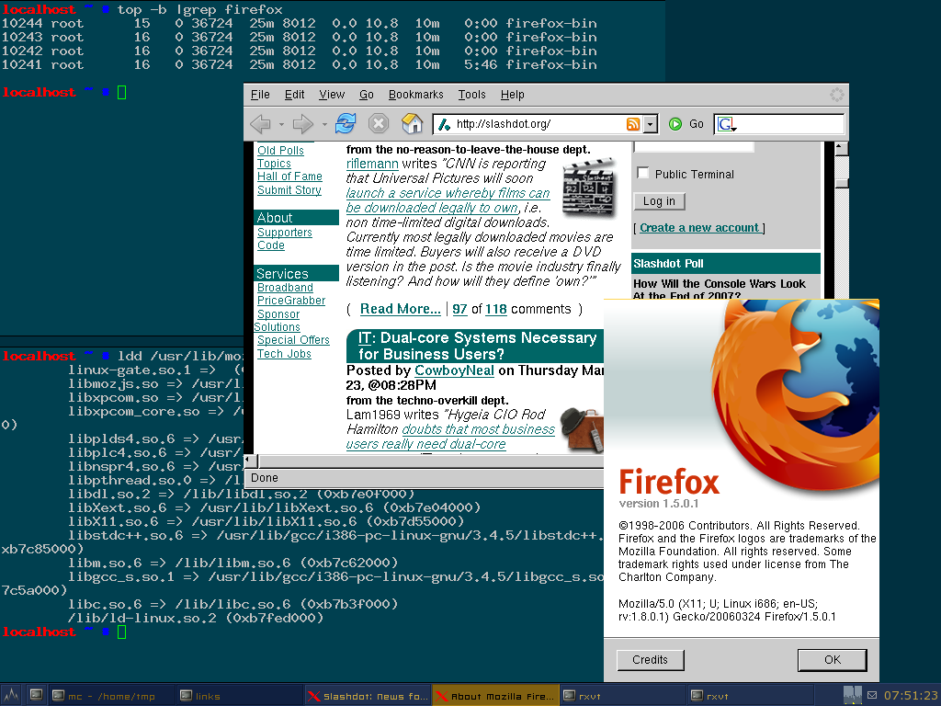Click in the web search input field
The width and height of the screenshot is (941, 706).
coord(790,124)
